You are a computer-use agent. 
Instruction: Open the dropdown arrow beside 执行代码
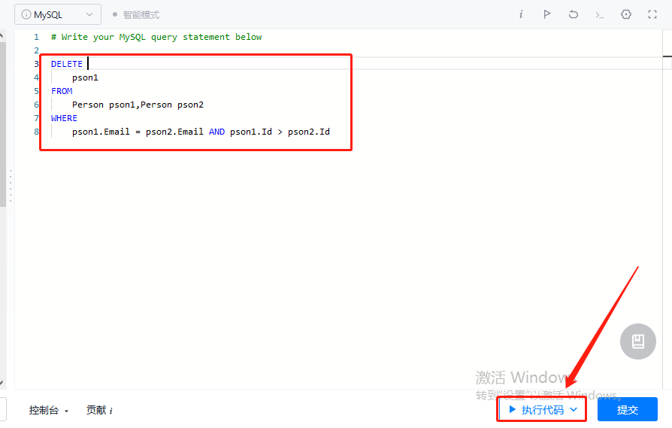[574, 410]
